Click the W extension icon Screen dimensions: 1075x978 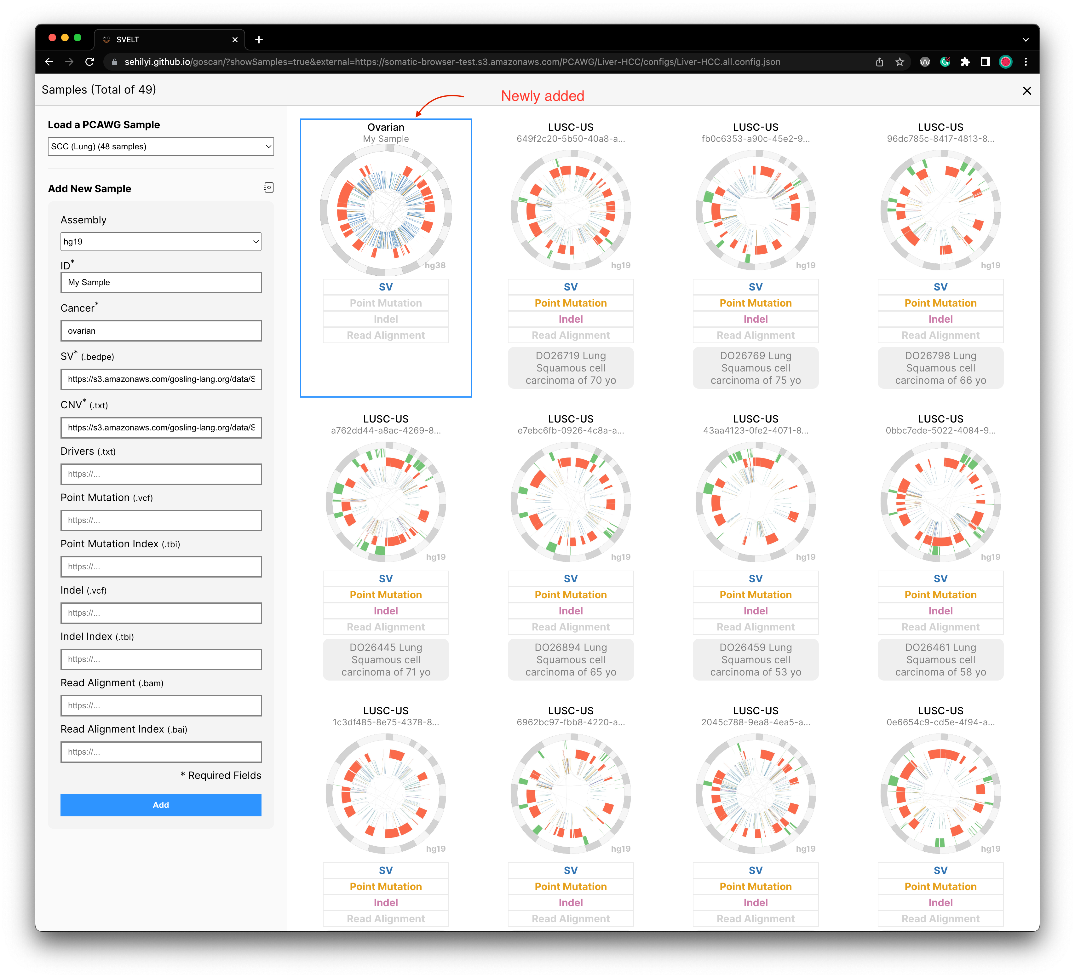pos(925,62)
